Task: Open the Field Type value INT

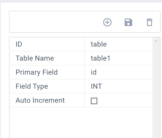Action: coord(96,86)
